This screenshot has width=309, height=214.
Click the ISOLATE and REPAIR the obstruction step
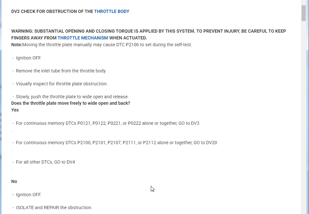tap(54, 208)
